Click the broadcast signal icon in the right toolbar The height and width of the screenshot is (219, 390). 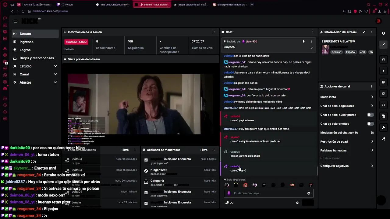(384, 105)
